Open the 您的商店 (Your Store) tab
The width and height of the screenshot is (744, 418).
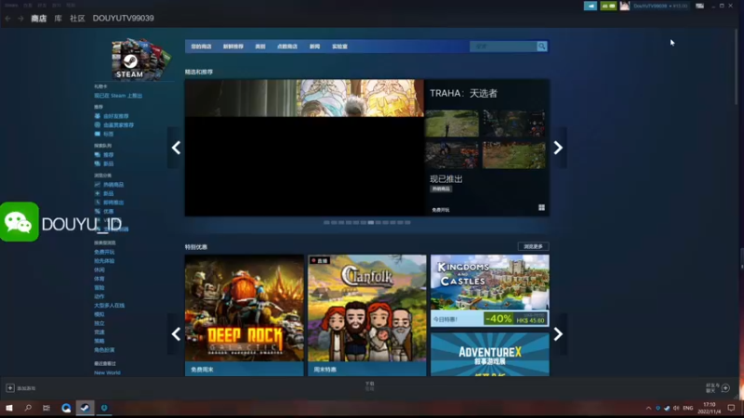tap(201, 46)
